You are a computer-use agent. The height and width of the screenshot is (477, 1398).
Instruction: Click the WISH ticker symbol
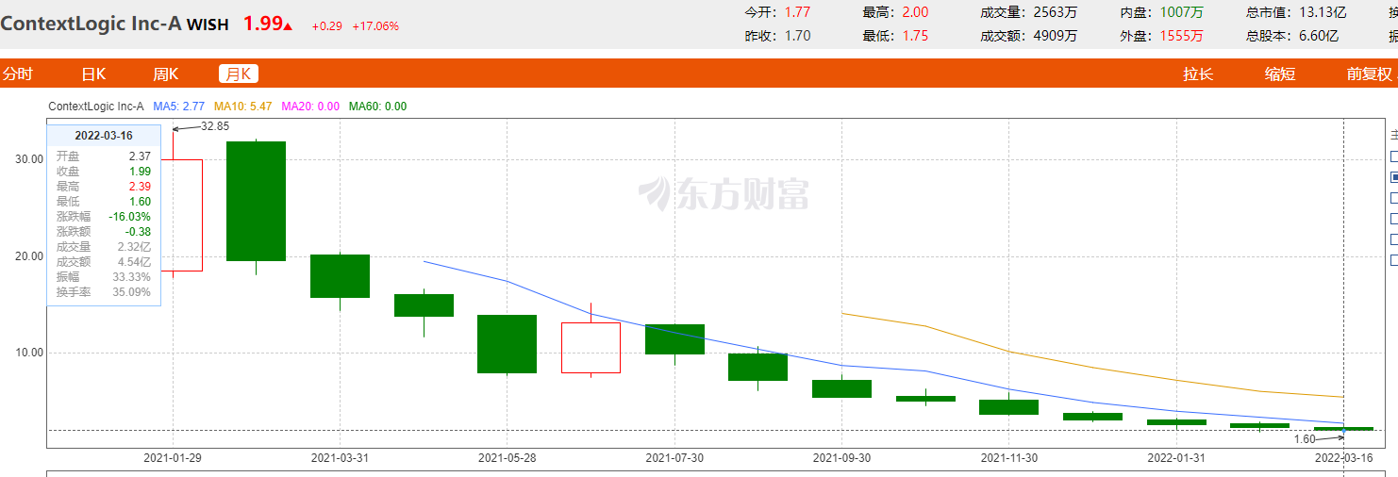(208, 25)
